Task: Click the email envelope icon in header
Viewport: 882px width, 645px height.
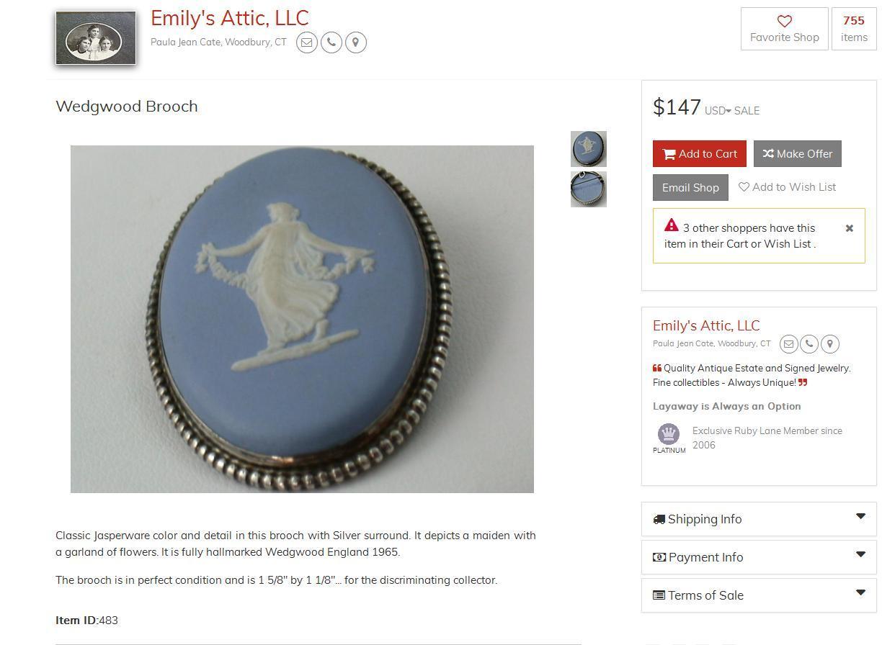Action: tap(307, 42)
